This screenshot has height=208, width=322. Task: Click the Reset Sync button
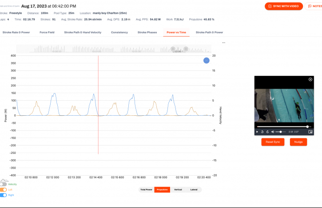[x=273, y=142]
